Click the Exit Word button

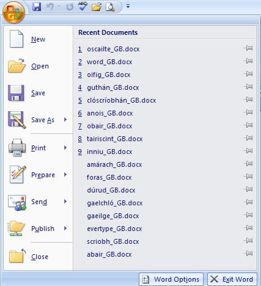(x=232, y=279)
